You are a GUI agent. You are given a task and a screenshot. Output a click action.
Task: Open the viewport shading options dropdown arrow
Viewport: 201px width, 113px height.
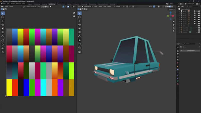174,6
